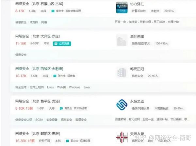Open company name 天际友盟
The image size is (196, 146).
coord(137,134)
